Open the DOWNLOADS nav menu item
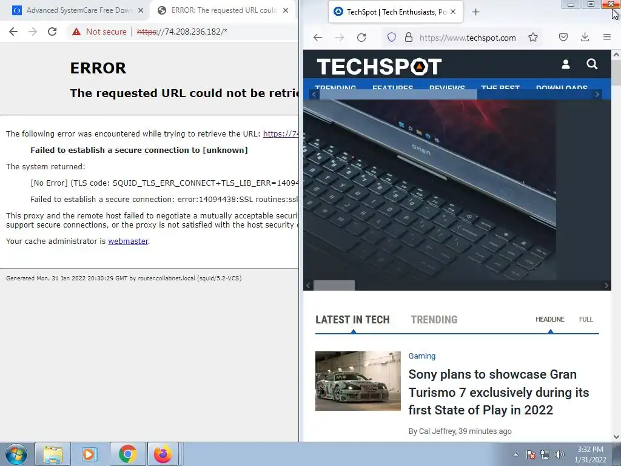Image resolution: width=621 pixels, height=466 pixels. click(x=562, y=87)
